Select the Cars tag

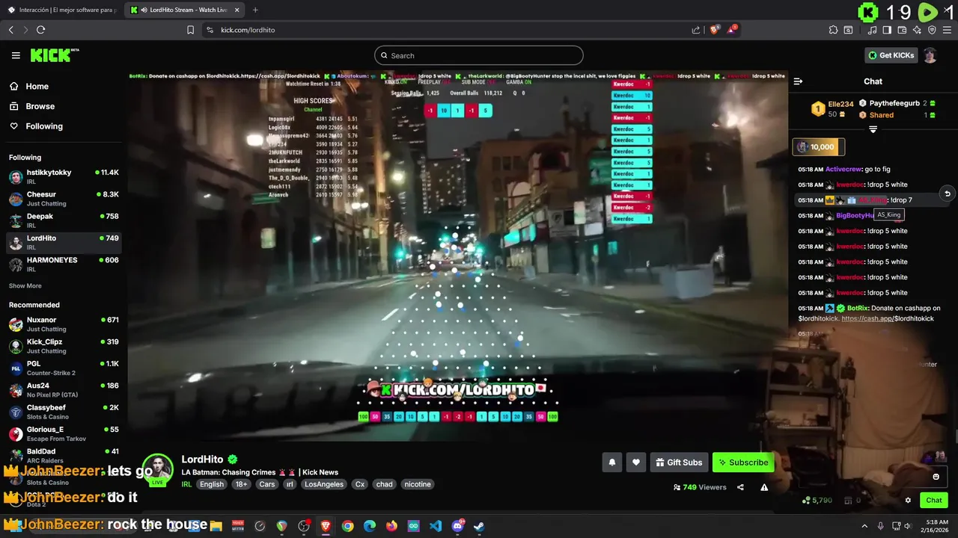pos(267,484)
